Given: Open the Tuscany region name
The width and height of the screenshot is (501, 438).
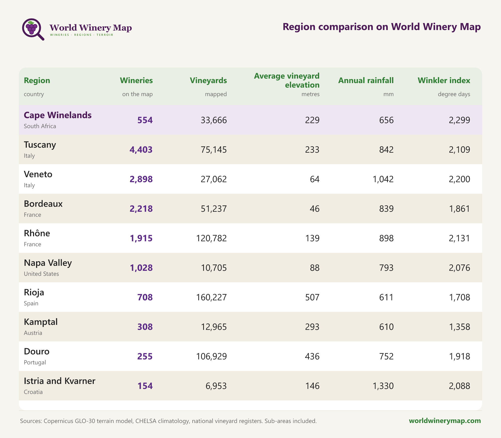Looking at the screenshot, I should click(40, 145).
